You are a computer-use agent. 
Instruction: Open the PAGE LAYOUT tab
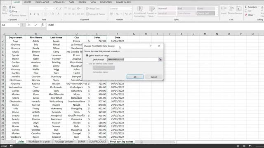[42, 2]
